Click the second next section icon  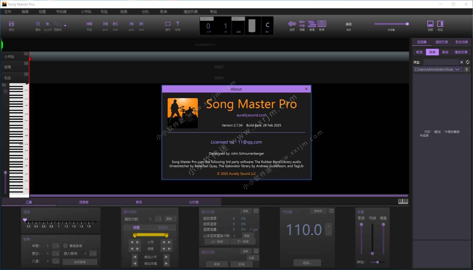pyautogui.click(x=141, y=24)
